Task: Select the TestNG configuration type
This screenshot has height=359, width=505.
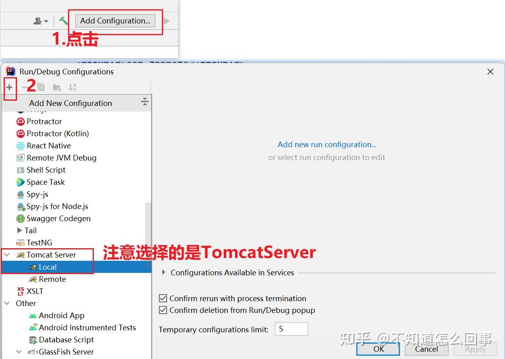Action: [x=39, y=243]
